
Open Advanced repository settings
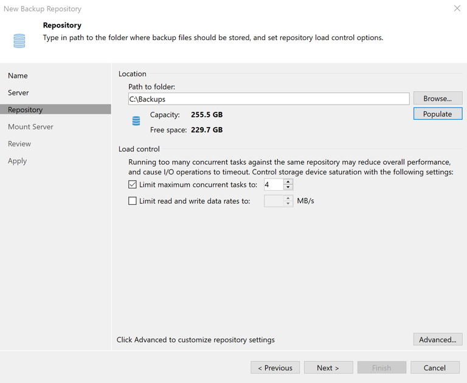point(437,339)
